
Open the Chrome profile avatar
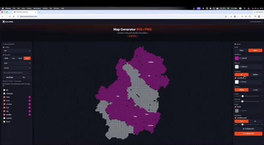[259, 16]
